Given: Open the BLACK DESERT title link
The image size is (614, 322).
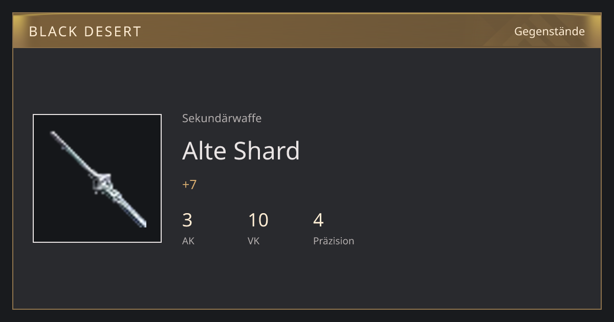Looking at the screenshot, I should coord(85,32).
